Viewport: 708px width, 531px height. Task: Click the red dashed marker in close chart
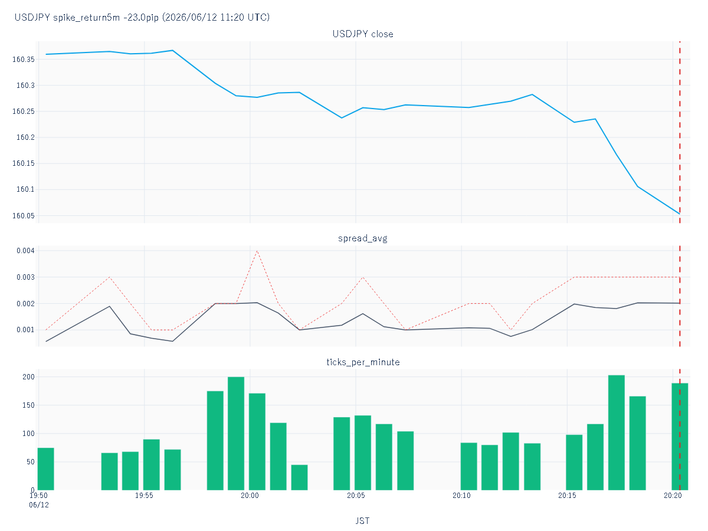click(x=680, y=132)
